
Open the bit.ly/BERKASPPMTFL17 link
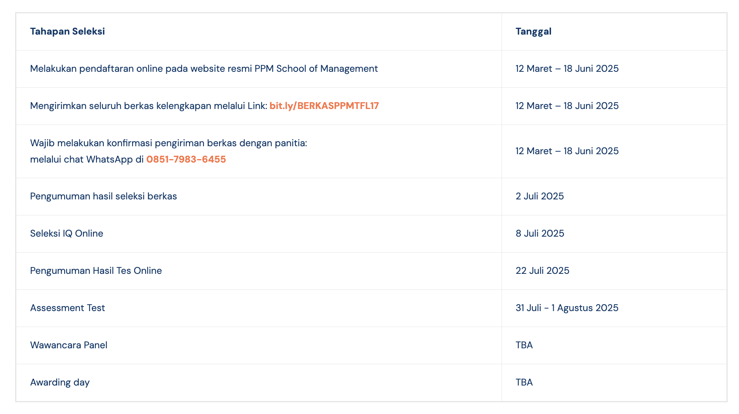point(324,106)
